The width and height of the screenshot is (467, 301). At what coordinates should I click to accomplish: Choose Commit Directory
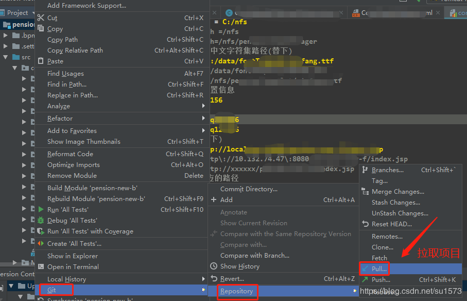(x=283, y=189)
